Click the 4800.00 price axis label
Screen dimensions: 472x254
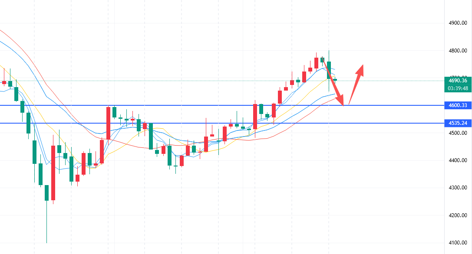[458, 51]
